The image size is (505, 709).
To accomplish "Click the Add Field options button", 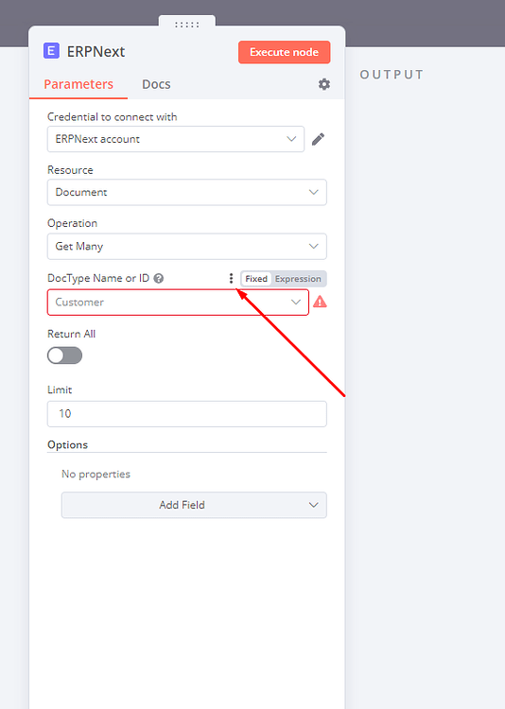I will coord(194,505).
